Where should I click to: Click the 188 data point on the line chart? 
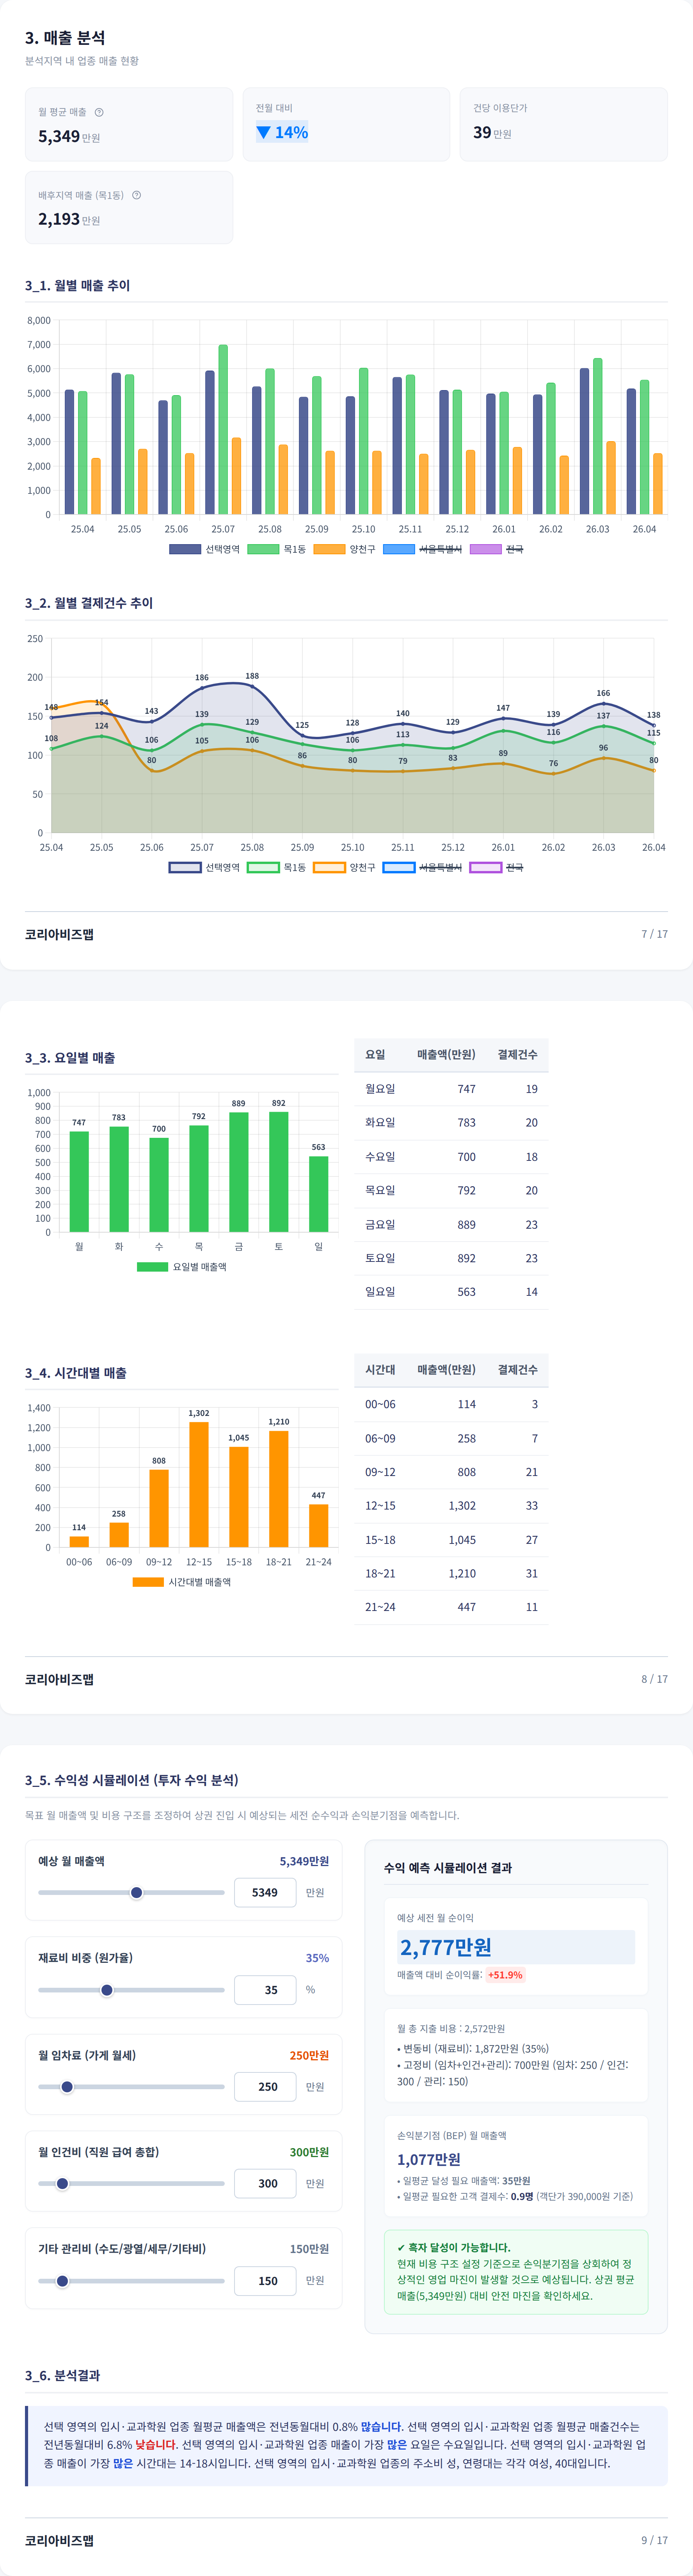point(252,686)
